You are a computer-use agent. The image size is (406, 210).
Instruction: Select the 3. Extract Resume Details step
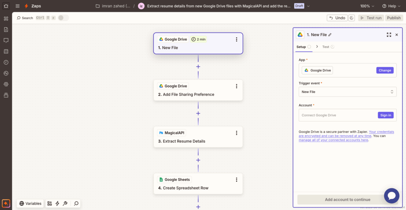pyautogui.click(x=198, y=137)
